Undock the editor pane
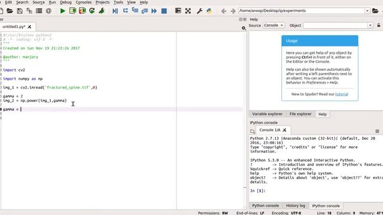The height and width of the screenshot is (215, 383). click(x=241, y=19)
